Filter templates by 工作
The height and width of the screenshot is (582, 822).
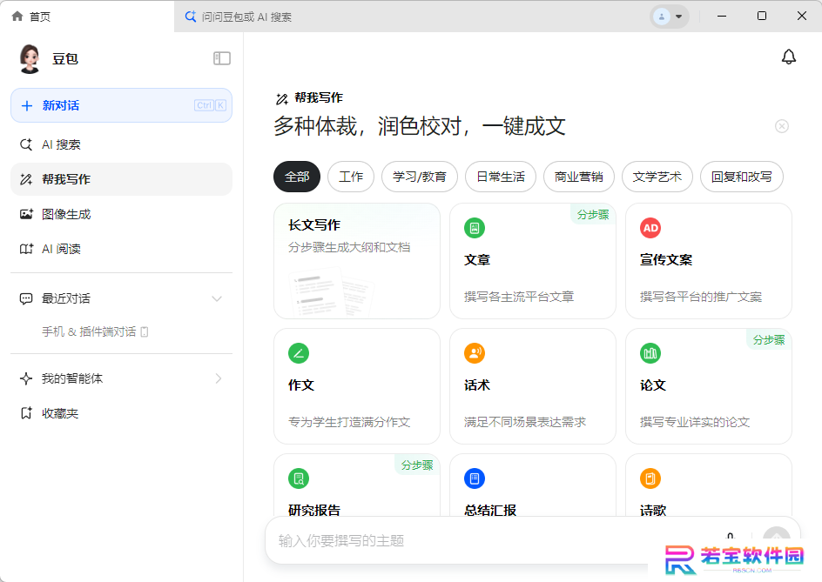(x=351, y=177)
